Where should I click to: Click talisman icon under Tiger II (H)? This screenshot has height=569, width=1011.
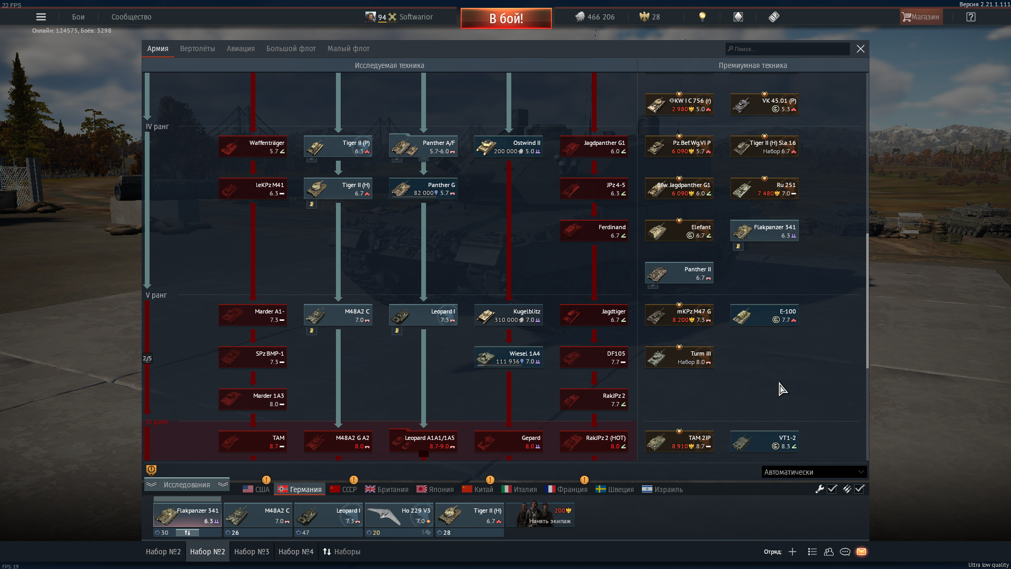[x=312, y=204]
